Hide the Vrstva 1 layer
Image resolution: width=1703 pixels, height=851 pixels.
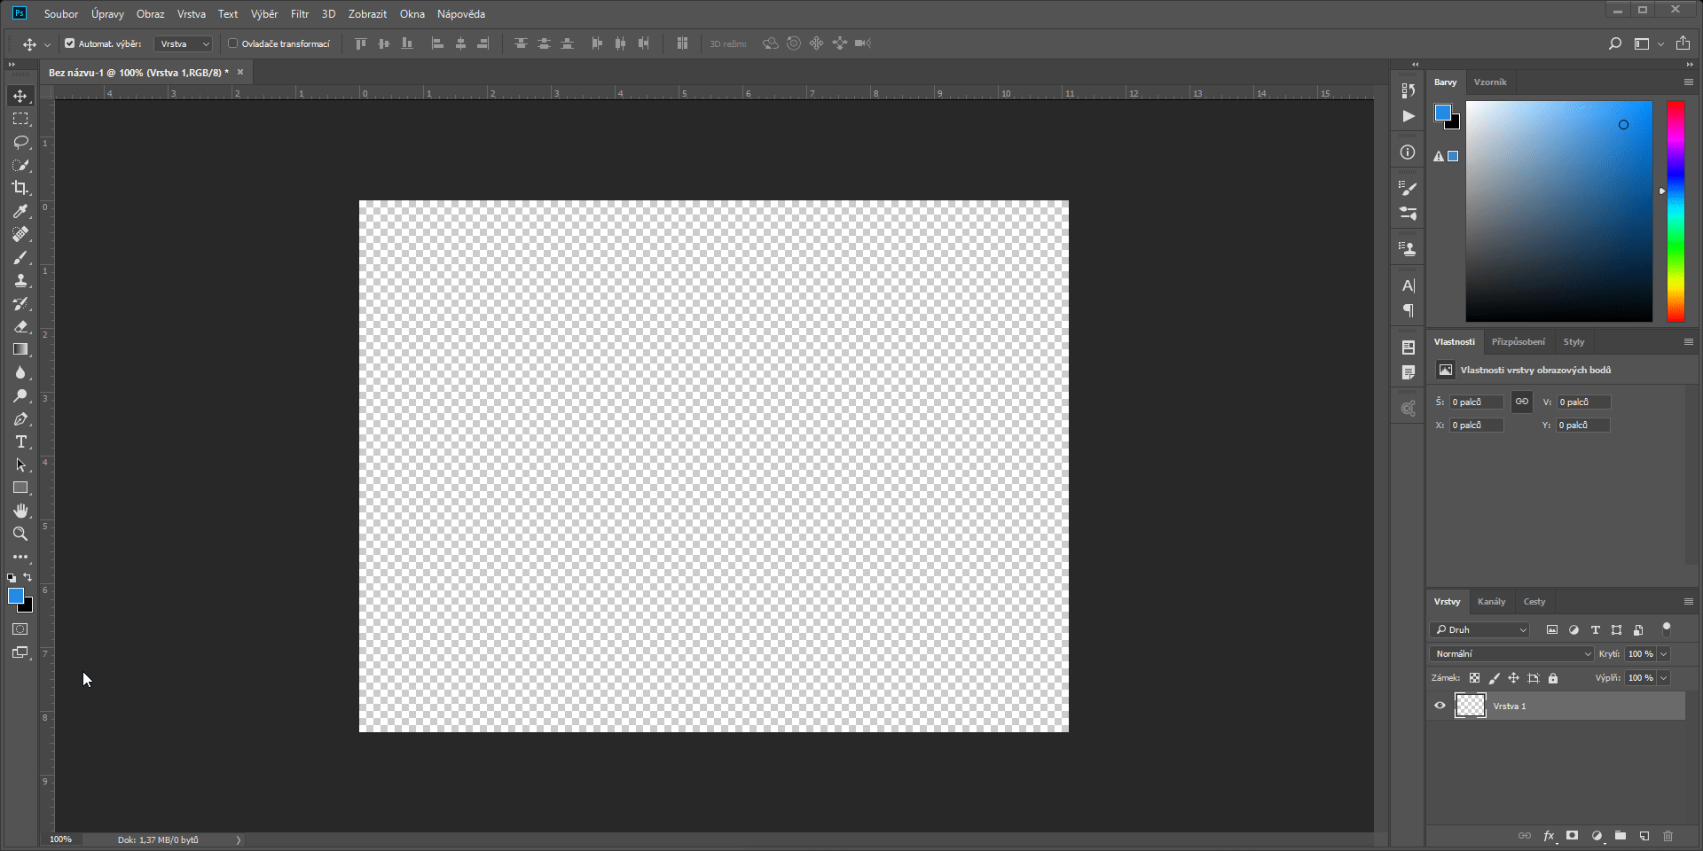coord(1440,706)
